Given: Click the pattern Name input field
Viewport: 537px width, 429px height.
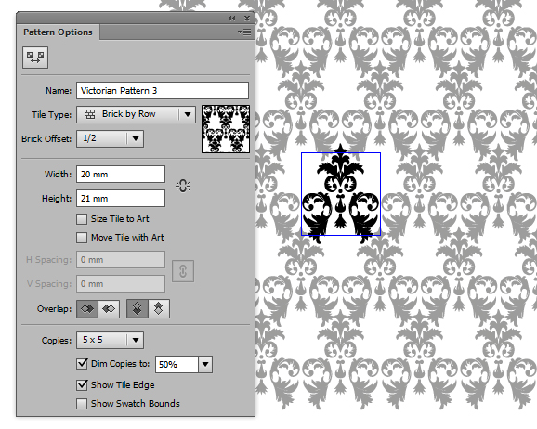Looking at the screenshot, I should [x=163, y=91].
